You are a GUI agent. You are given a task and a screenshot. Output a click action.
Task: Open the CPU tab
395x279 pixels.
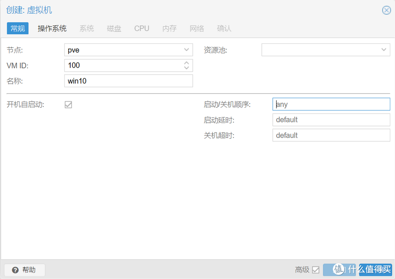pyautogui.click(x=142, y=28)
